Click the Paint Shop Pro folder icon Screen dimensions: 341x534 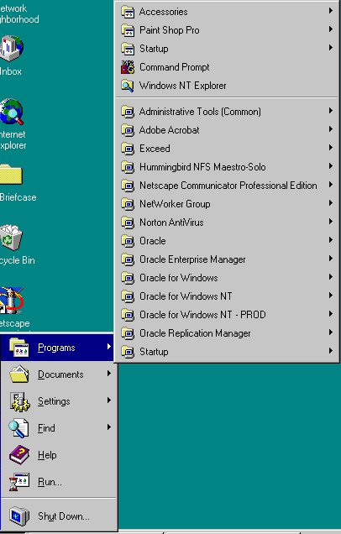point(128,30)
